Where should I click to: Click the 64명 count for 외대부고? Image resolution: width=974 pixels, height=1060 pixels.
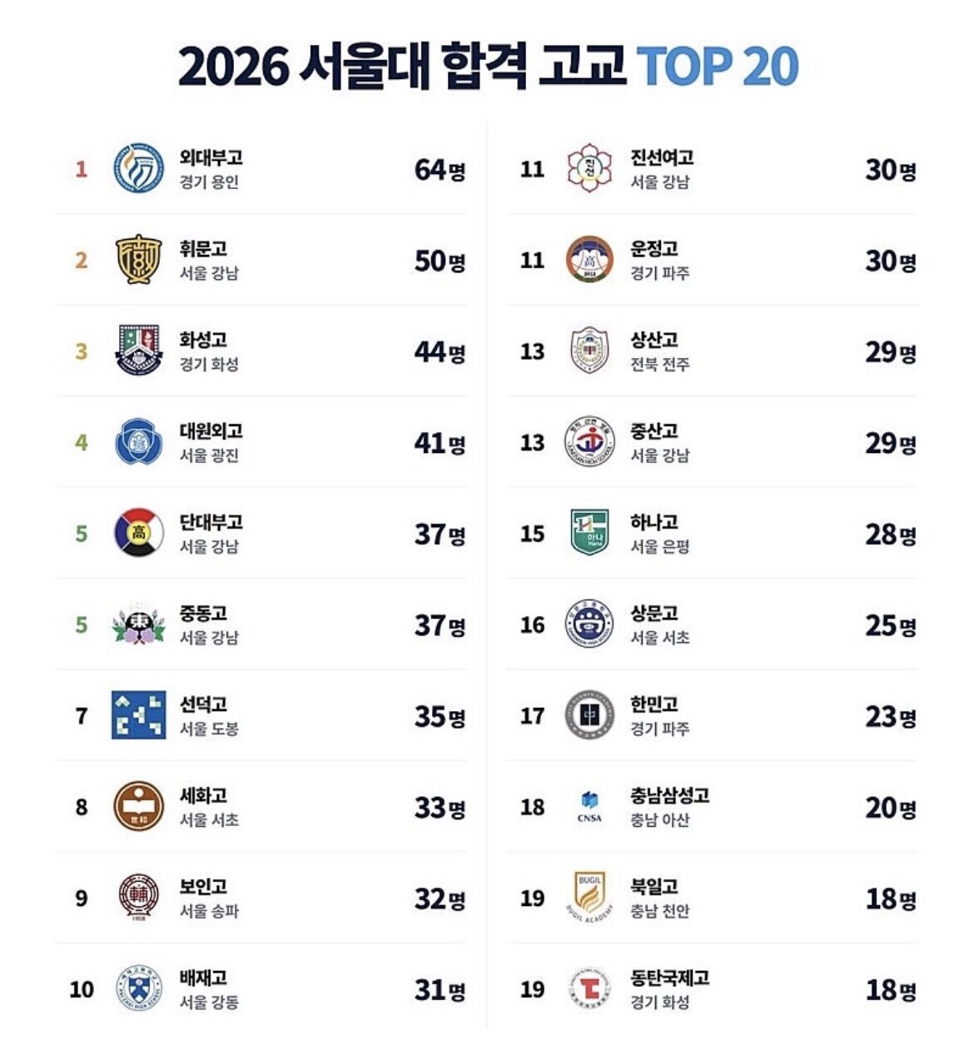coord(440,170)
